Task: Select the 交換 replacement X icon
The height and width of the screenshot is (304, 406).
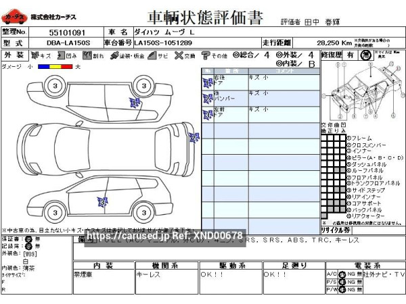Action: pyautogui.click(x=179, y=55)
